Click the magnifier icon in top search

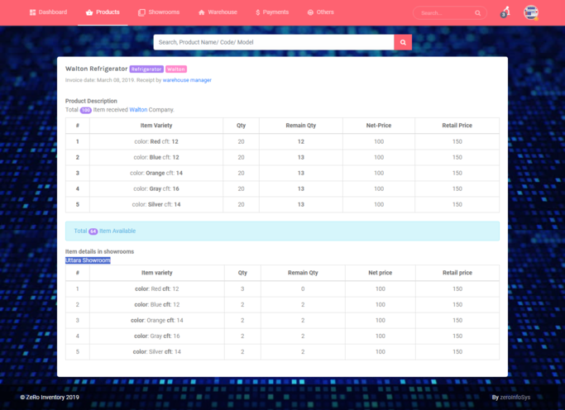(x=478, y=13)
